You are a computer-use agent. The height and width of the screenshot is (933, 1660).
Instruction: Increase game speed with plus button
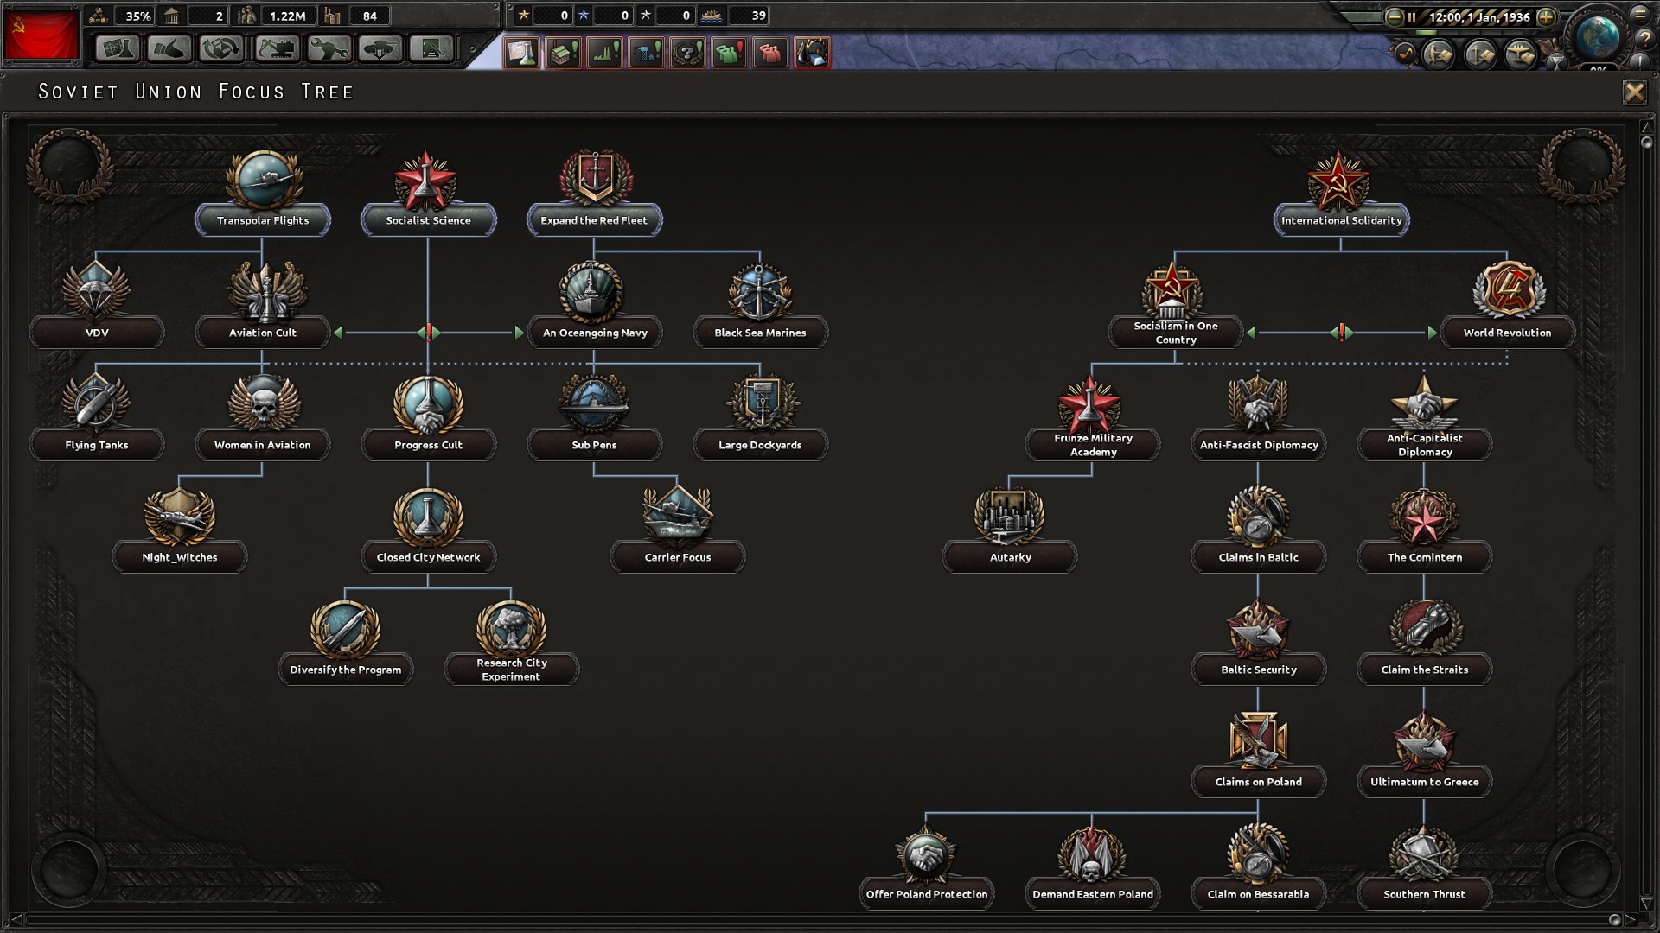(1547, 17)
